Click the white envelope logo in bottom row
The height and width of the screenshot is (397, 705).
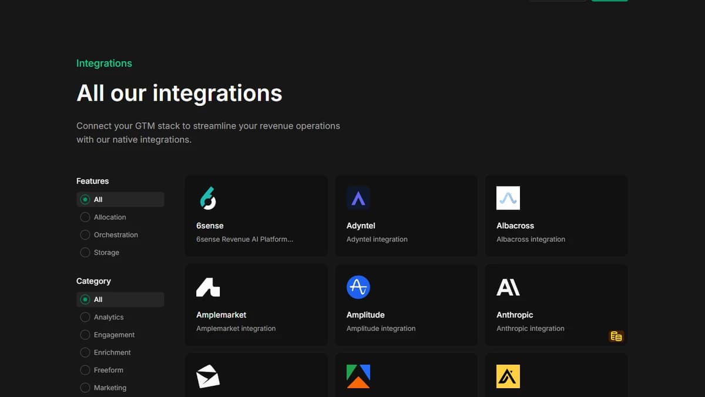pos(208,376)
